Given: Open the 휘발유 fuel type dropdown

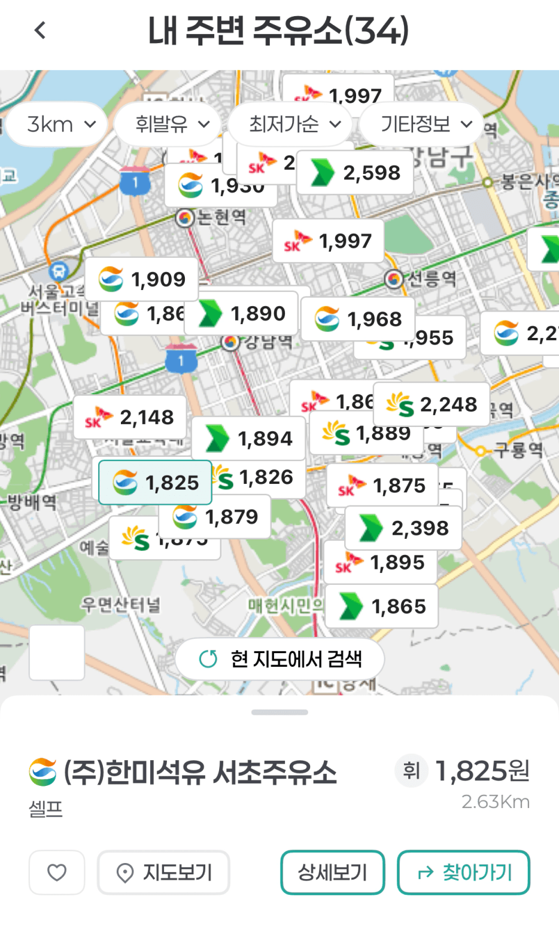Looking at the screenshot, I should click(169, 124).
